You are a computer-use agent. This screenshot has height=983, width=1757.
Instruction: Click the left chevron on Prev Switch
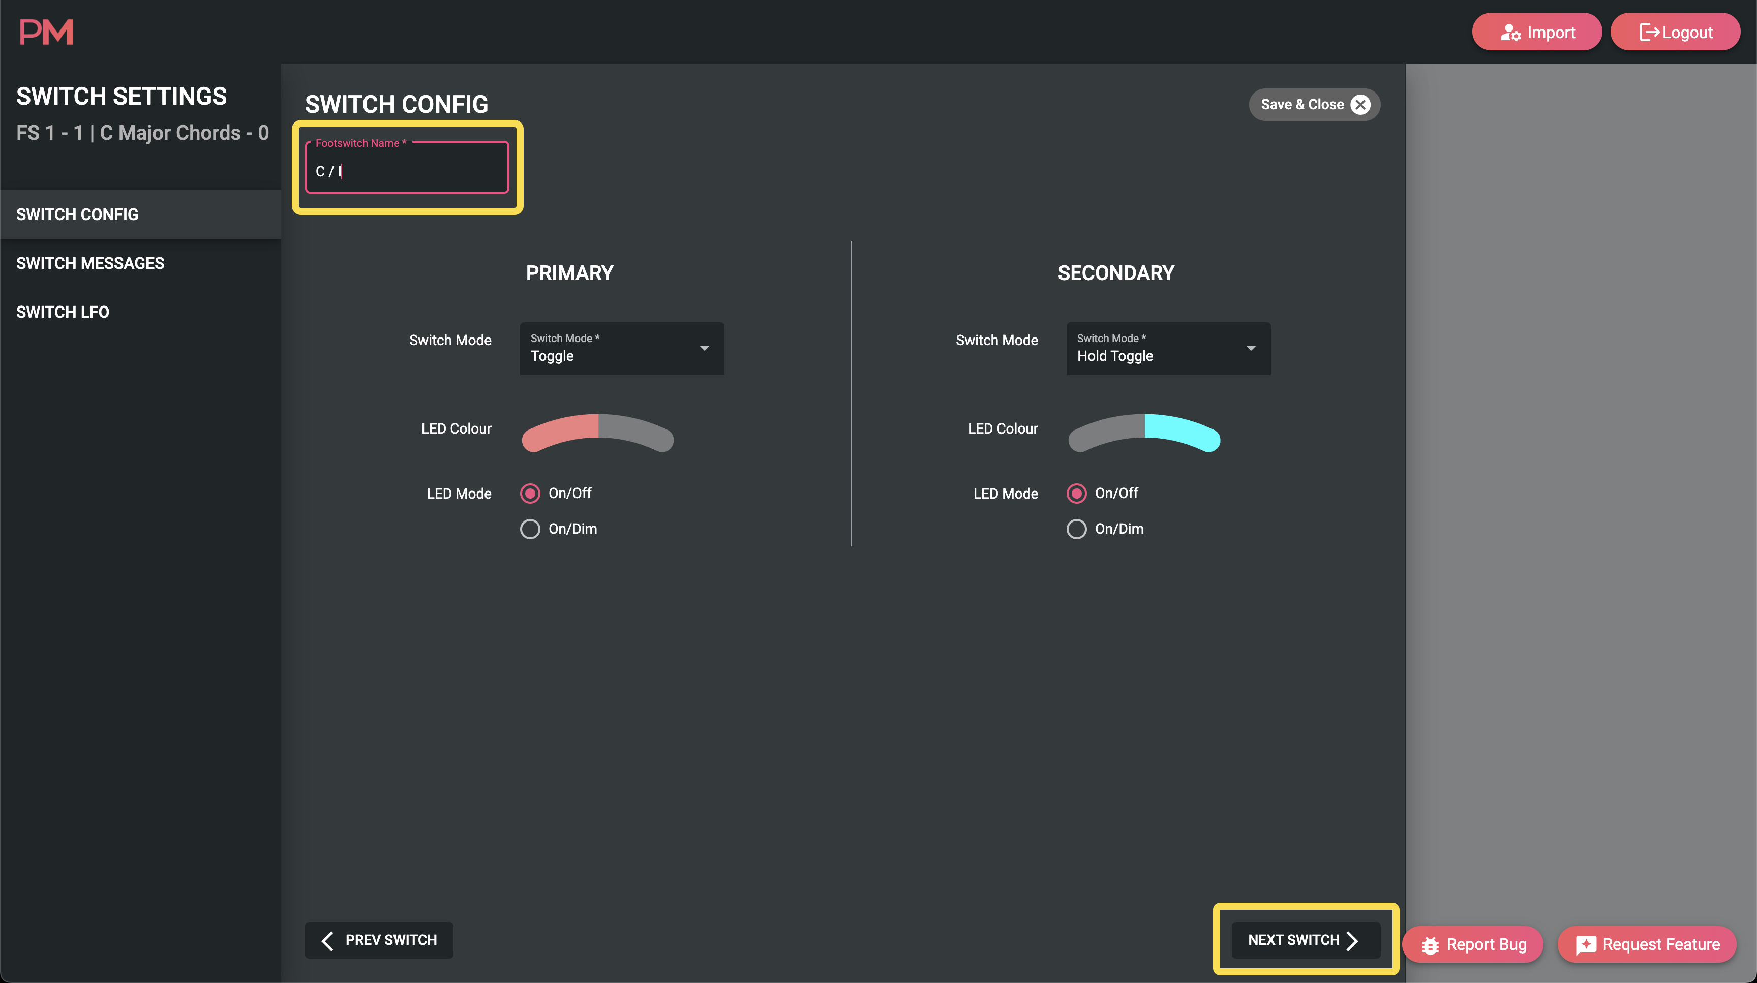[328, 941]
